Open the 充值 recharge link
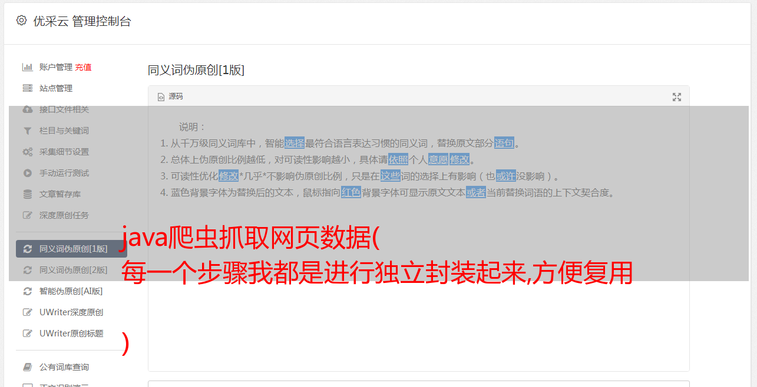 click(83, 67)
